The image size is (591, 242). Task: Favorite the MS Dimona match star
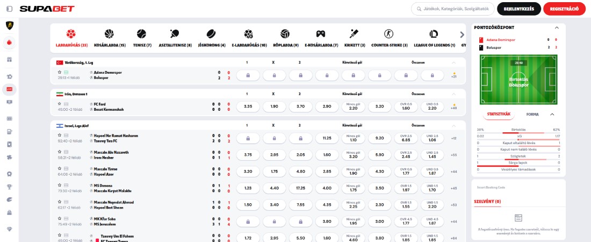coord(59,186)
